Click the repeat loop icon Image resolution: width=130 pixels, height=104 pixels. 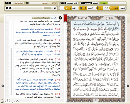point(9,3)
